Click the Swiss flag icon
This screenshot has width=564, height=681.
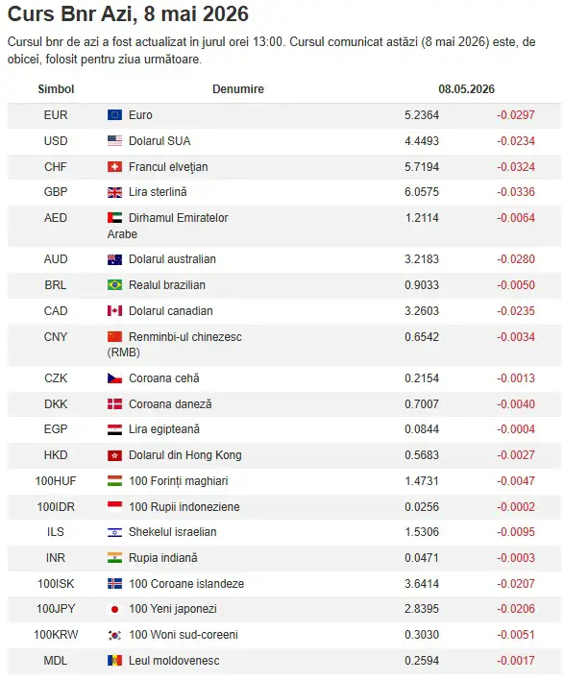tap(114, 167)
